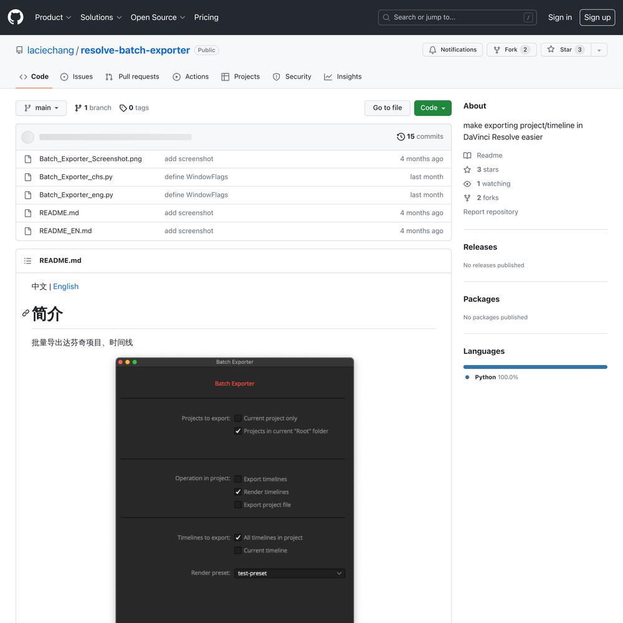Click the file icon for Batch_Exporter_eng.py
This screenshot has height=623, width=623.
point(28,195)
